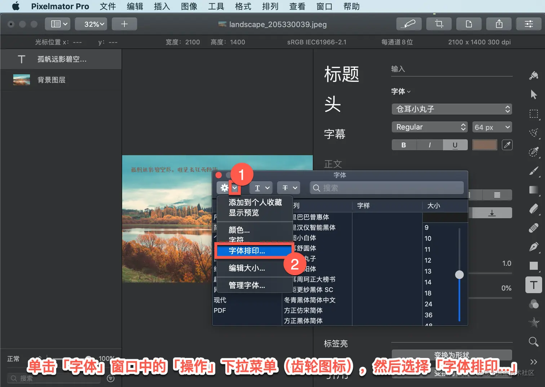This screenshot has width=545, height=387.
Task: Select the Style paint-bucket tool in right toolbar
Action: coord(534,75)
